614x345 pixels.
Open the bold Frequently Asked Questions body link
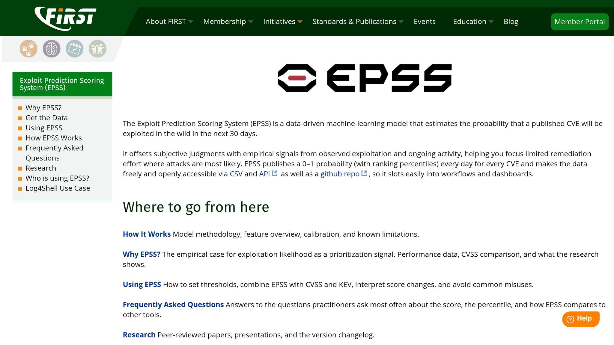pos(173,305)
